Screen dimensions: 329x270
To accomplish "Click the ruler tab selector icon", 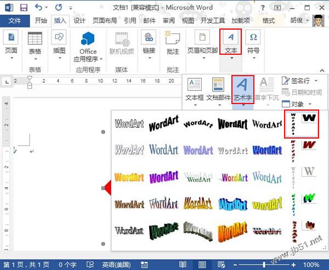I will click(x=7, y=82).
